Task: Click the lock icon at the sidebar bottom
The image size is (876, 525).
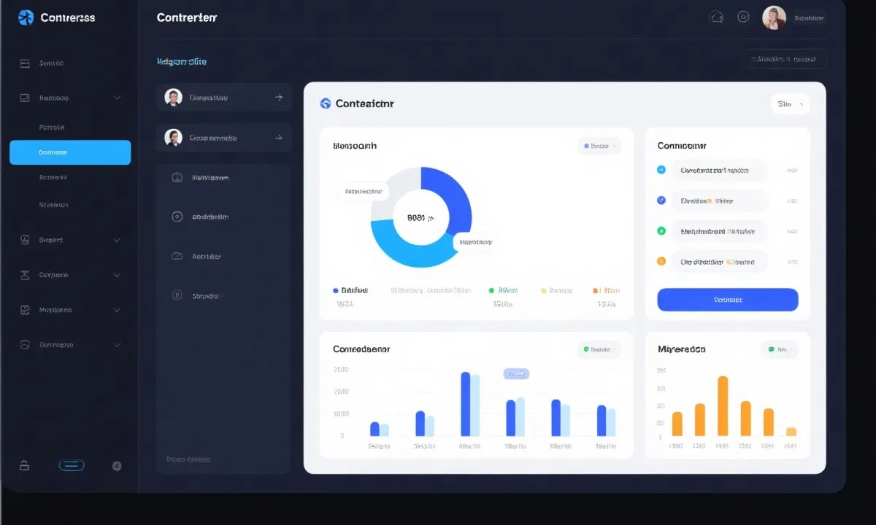Action: [24, 465]
